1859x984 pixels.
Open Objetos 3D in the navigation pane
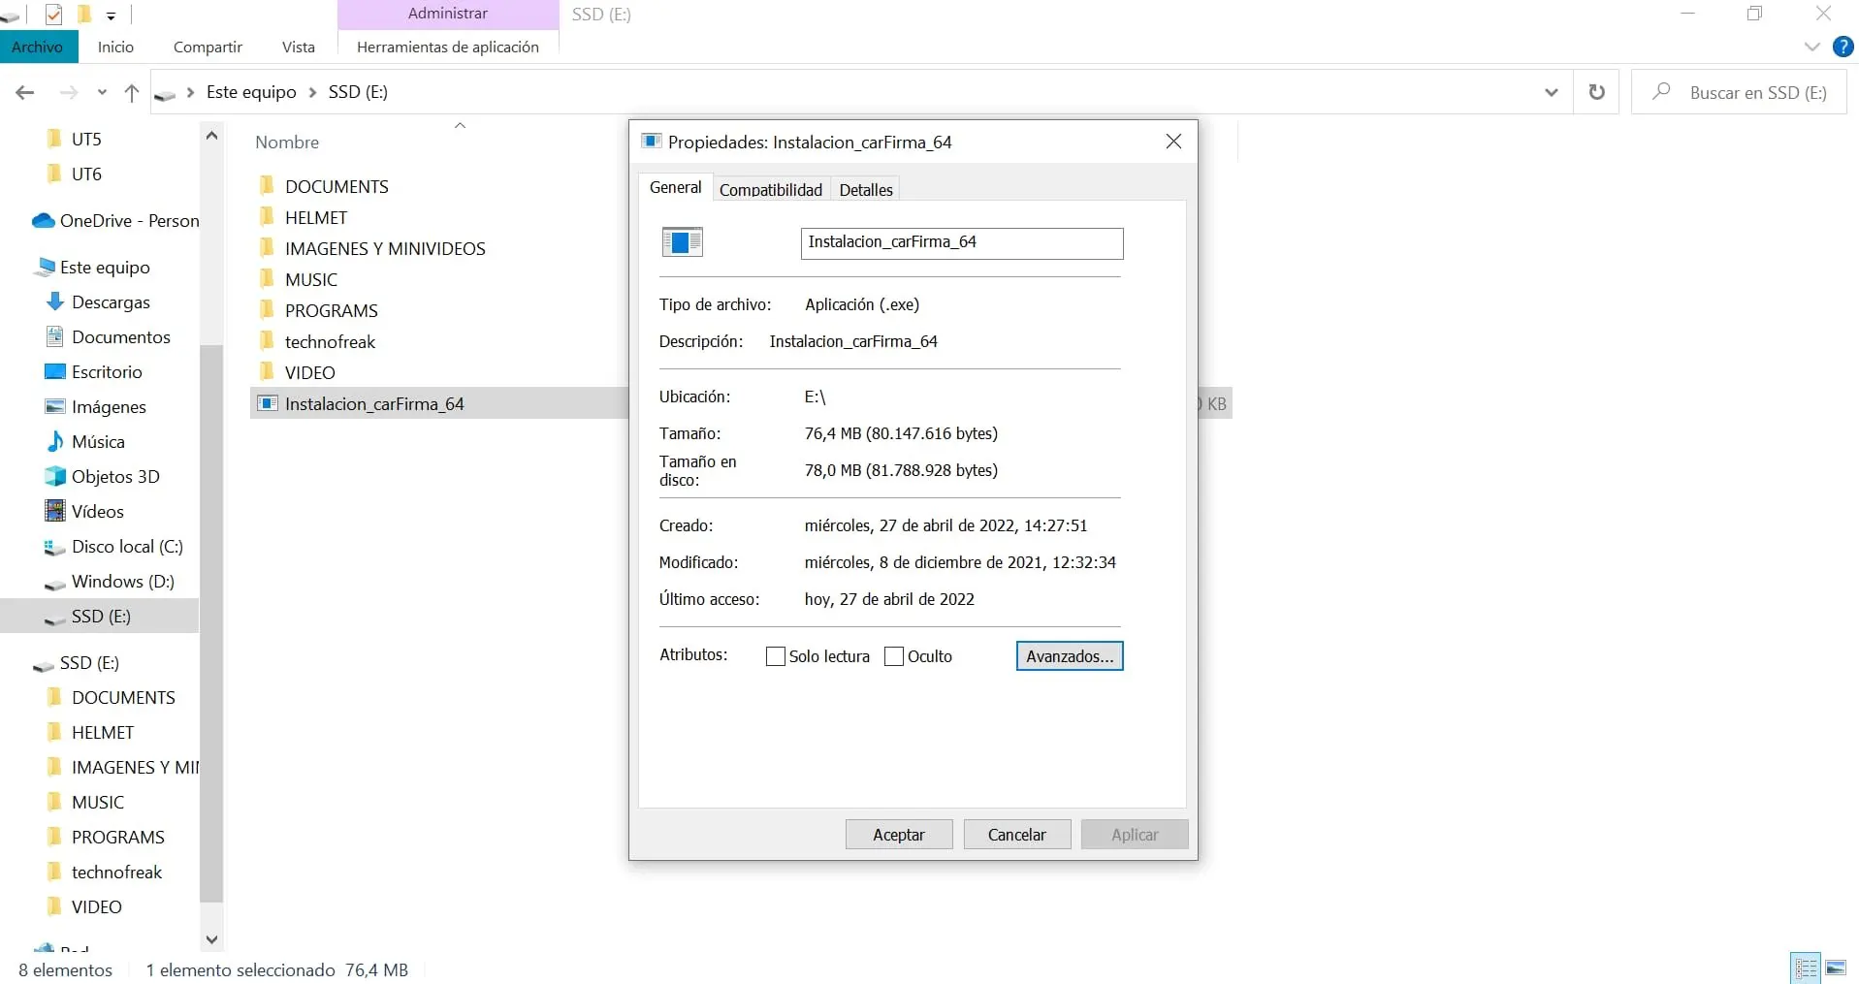tap(103, 477)
